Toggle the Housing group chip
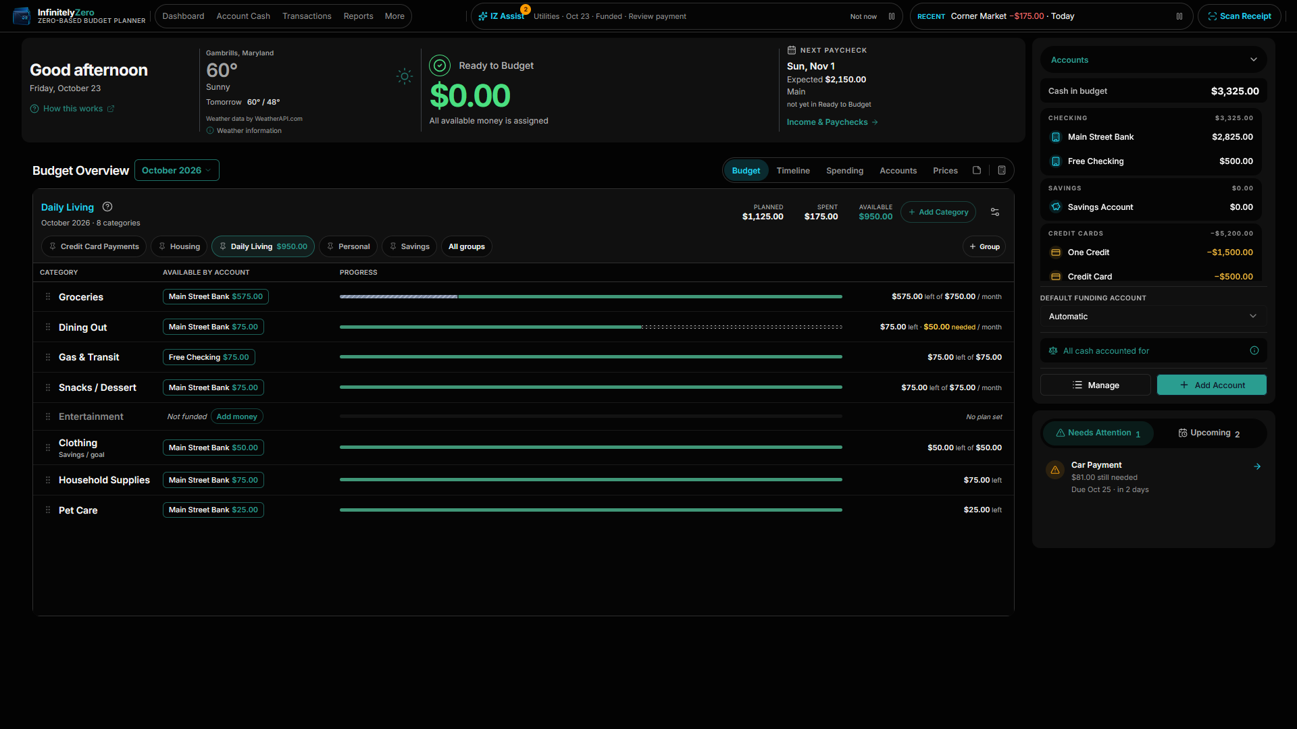 click(179, 246)
